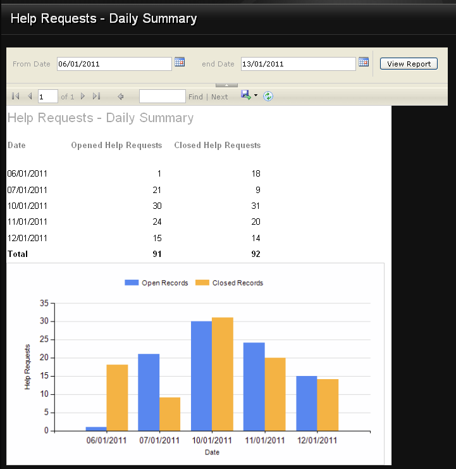Click the current page number box

47,96
